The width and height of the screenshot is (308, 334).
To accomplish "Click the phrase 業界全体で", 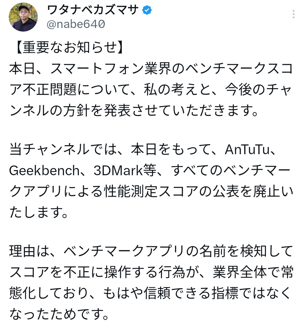I will 245,272.
